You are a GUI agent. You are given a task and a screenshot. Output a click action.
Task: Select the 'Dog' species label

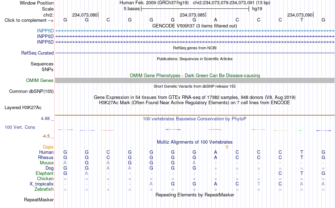pyautogui.click(x=49, y=168)
